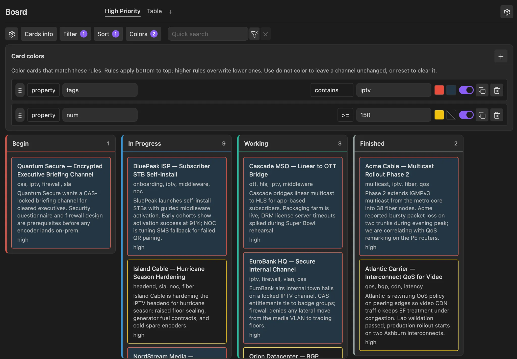Screen dimensions: 517x359
Task: Switch to the High Priority view tab
Action: coord(122,11)
